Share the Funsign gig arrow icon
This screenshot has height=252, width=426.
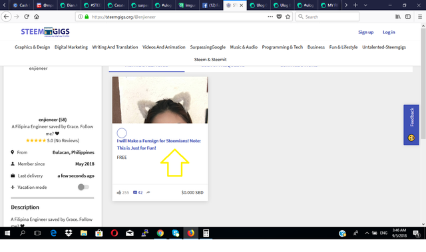pyautogui.click(x=148, y=192)
